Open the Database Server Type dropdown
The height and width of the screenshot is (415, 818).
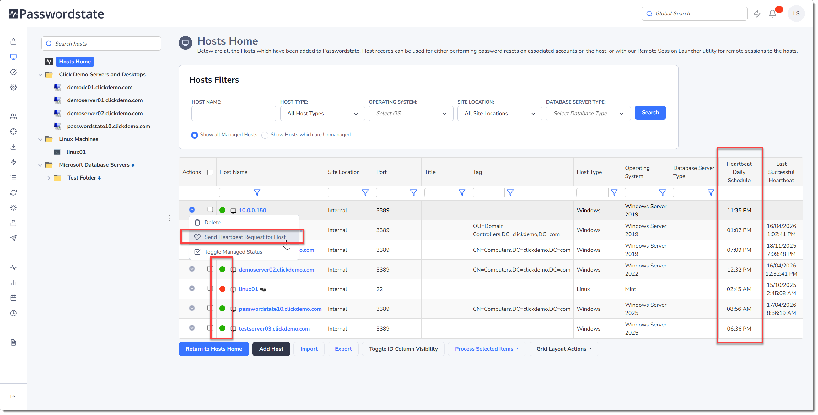pyautogui.click(x=588, y=113)
